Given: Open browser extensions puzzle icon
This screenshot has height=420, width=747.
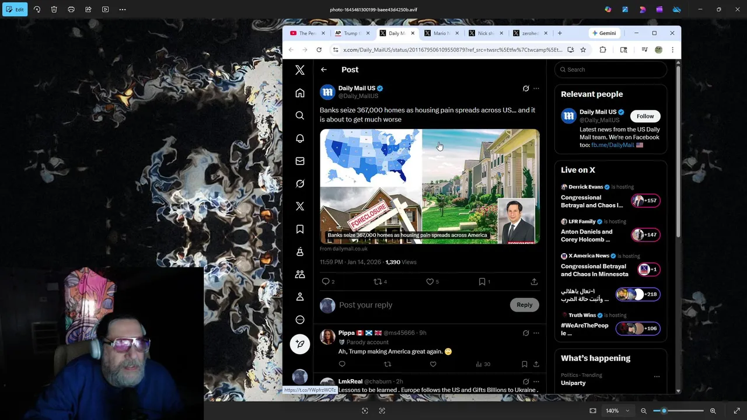Looking at the screenshot, I should (x=603, y=50).
